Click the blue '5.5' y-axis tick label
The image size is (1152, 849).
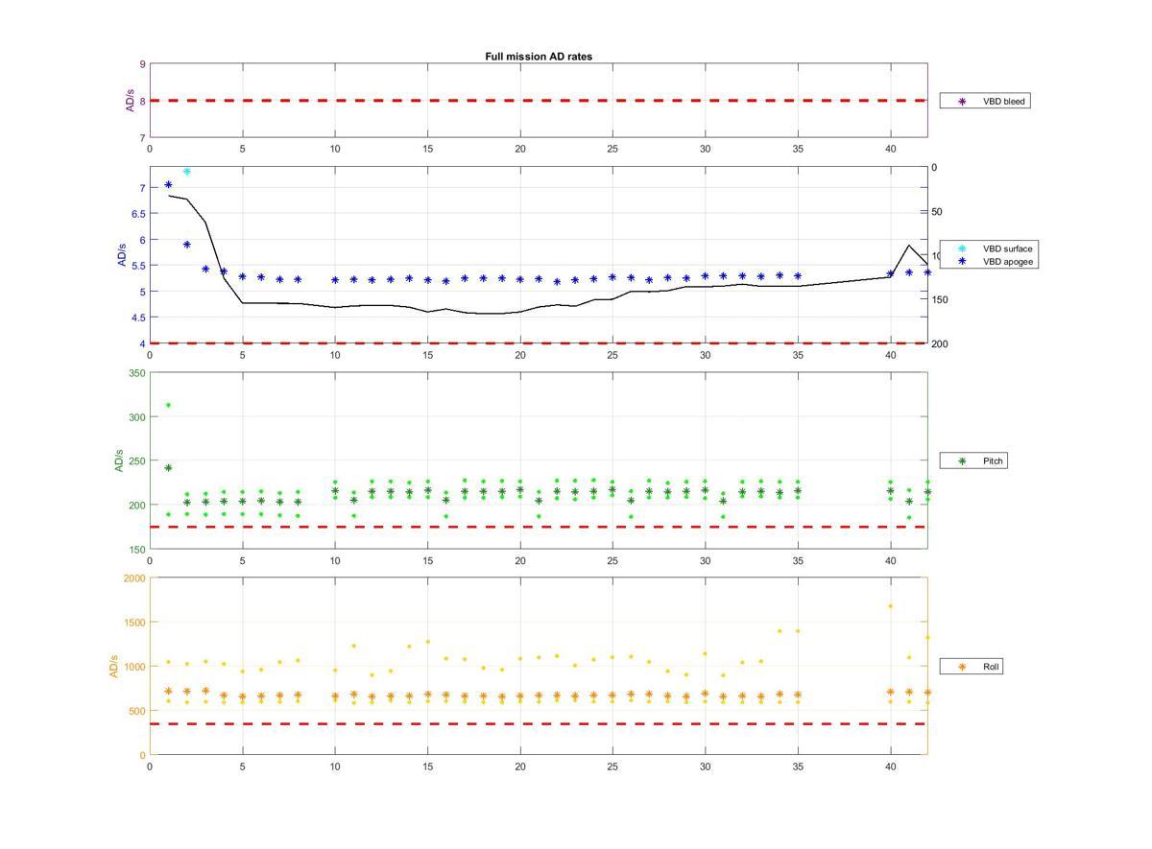coord(139,266)
